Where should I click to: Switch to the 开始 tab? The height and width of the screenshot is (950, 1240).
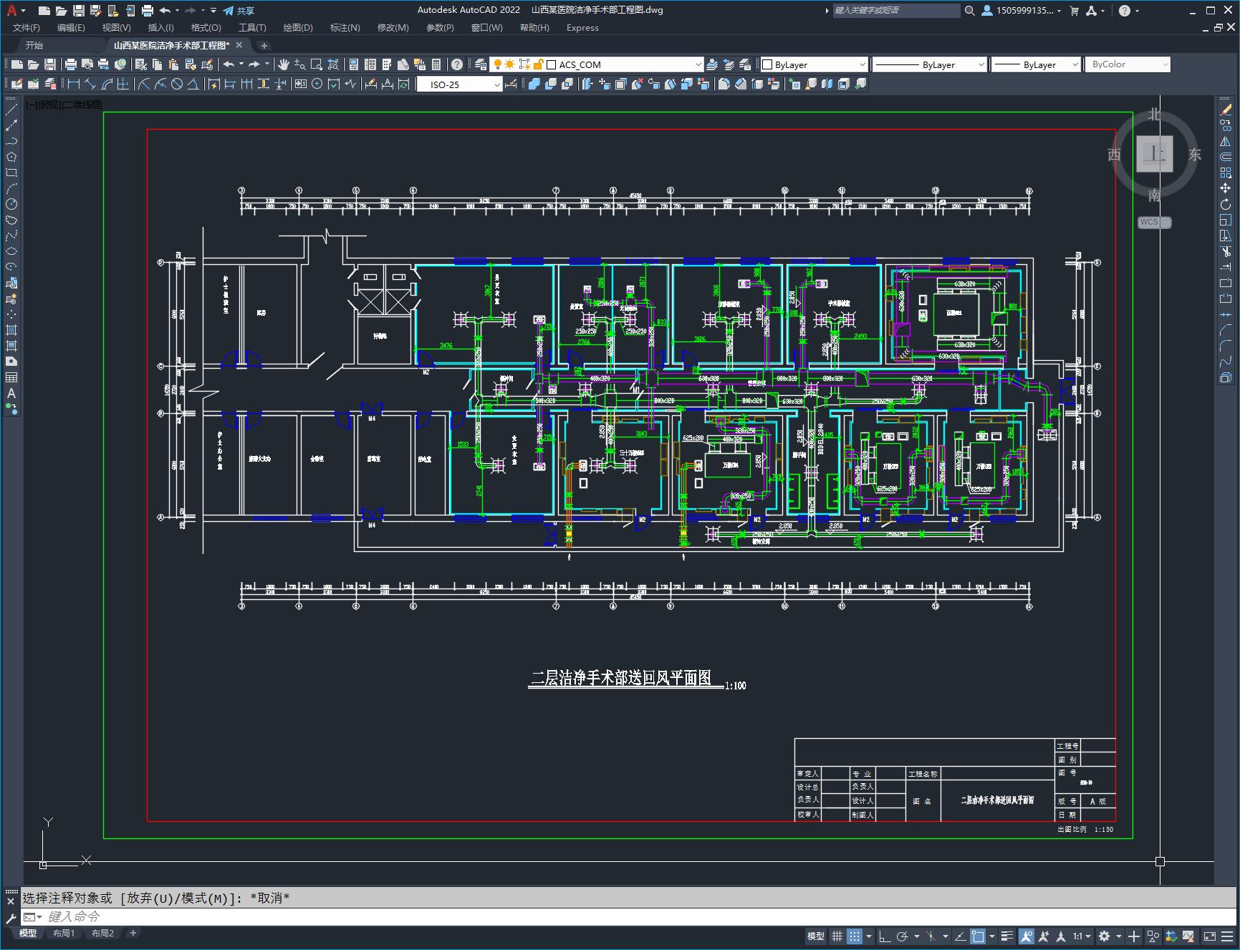point(34,45)
